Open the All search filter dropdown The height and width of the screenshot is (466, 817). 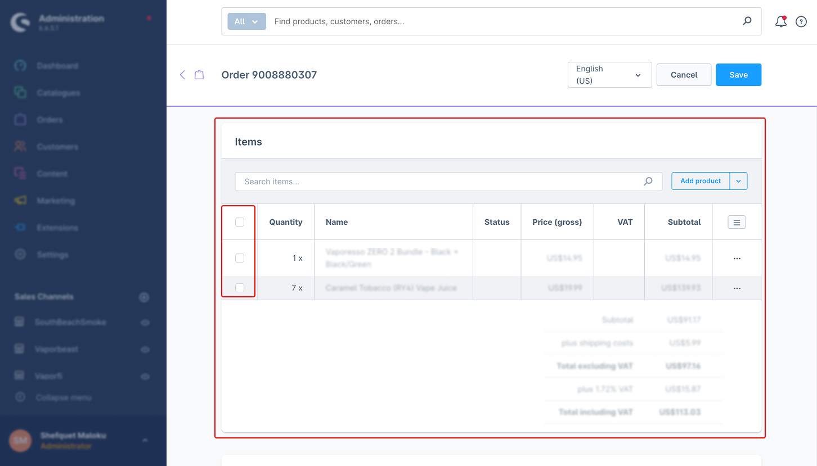click(246, 21)
